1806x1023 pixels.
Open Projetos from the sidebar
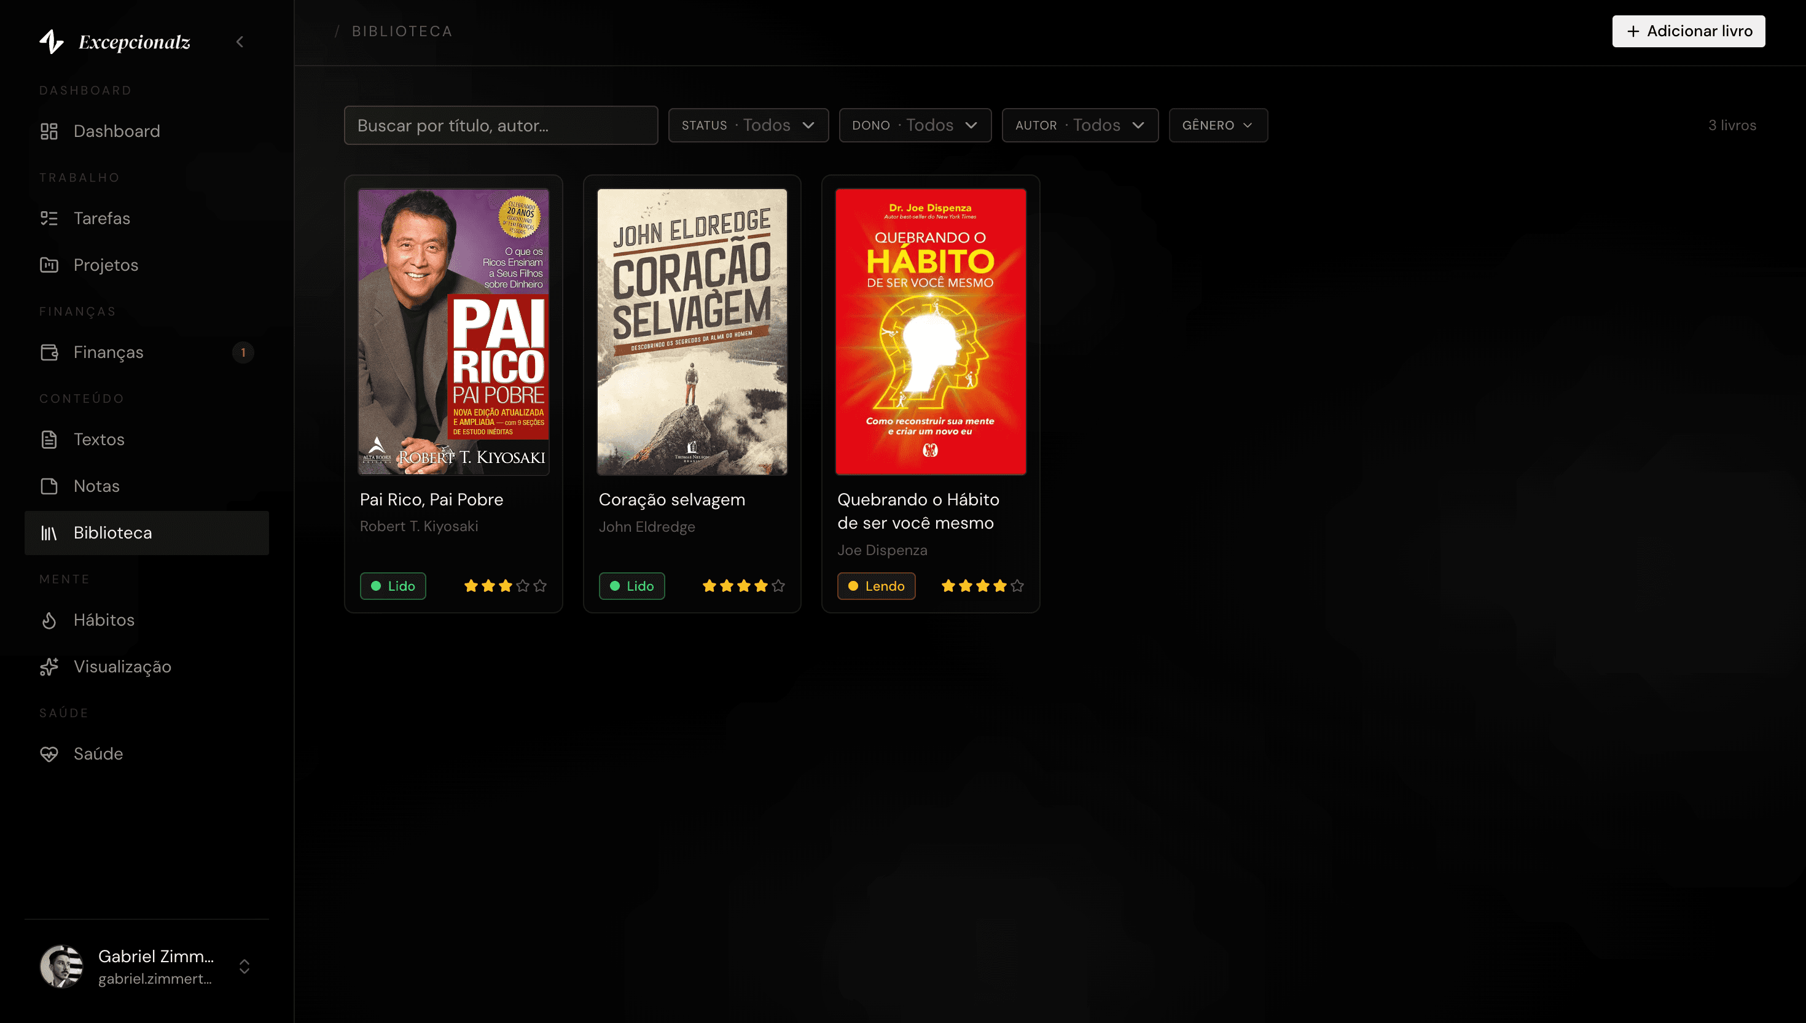147,265
